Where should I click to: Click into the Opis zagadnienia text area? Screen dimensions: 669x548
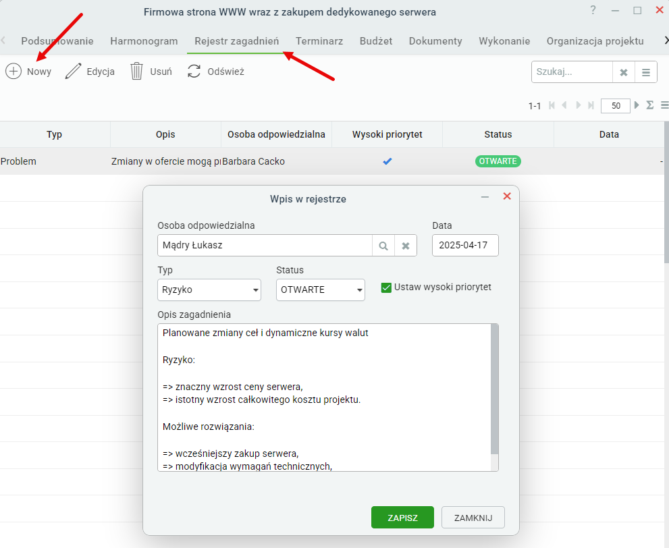[324, 398]
